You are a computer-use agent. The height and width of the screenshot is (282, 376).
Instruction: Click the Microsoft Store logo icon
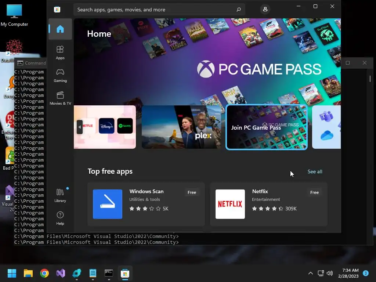click(x=57, y=10)
